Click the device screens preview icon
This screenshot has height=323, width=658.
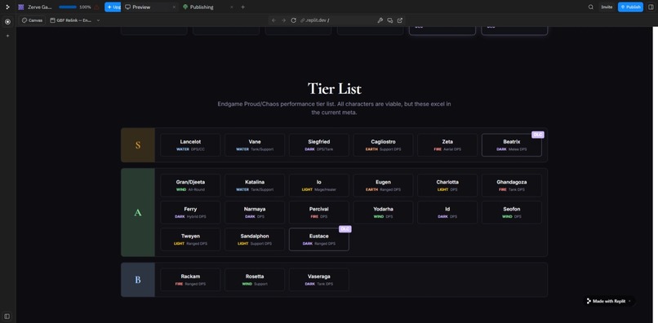click(x=390, y=20)
